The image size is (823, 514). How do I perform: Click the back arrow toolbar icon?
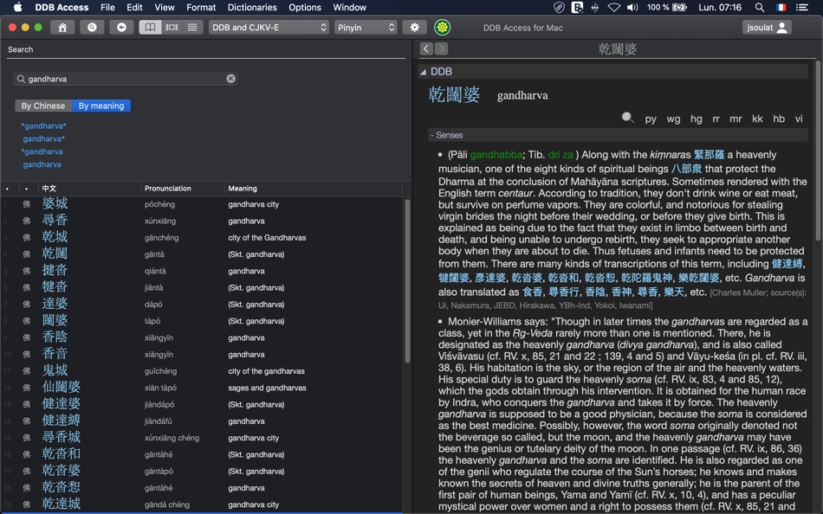point(121,28)
